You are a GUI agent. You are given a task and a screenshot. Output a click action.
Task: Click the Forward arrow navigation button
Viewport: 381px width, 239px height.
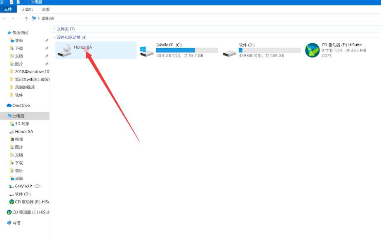click(x=13, y=19)
